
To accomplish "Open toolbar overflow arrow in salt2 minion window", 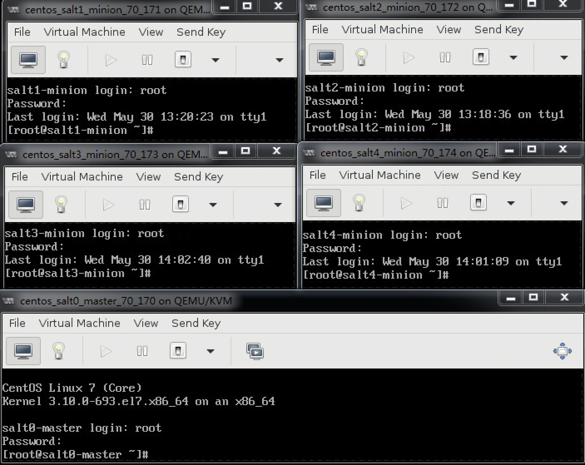I will click(564, 58).
